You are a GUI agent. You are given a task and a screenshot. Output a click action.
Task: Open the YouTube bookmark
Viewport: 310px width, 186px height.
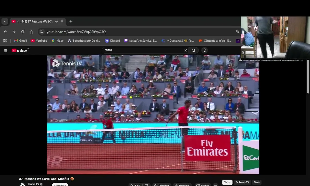(39, 41)
